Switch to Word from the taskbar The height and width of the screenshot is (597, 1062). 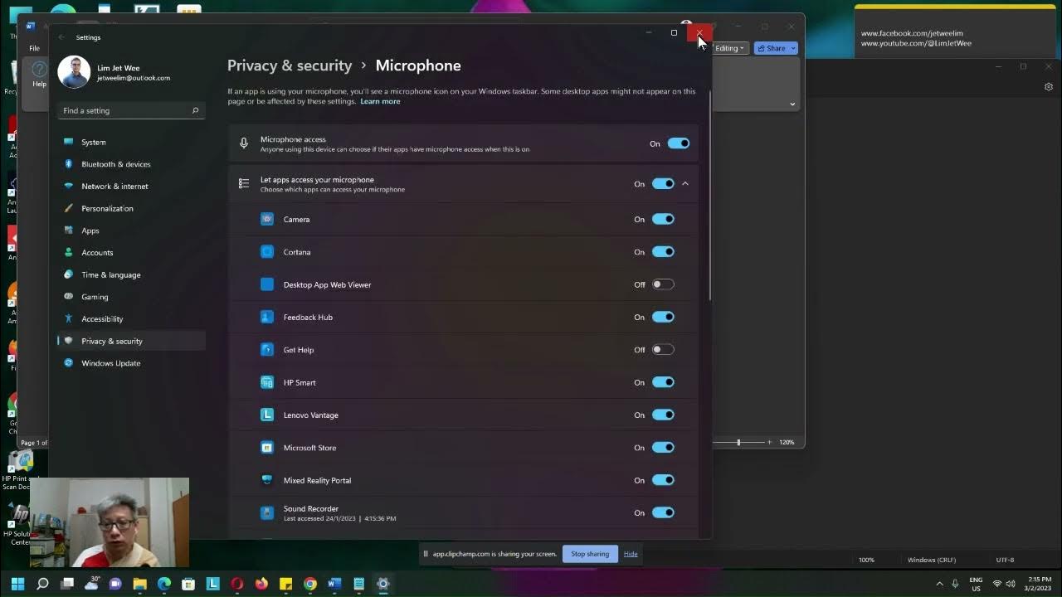[x=334, y=584]
